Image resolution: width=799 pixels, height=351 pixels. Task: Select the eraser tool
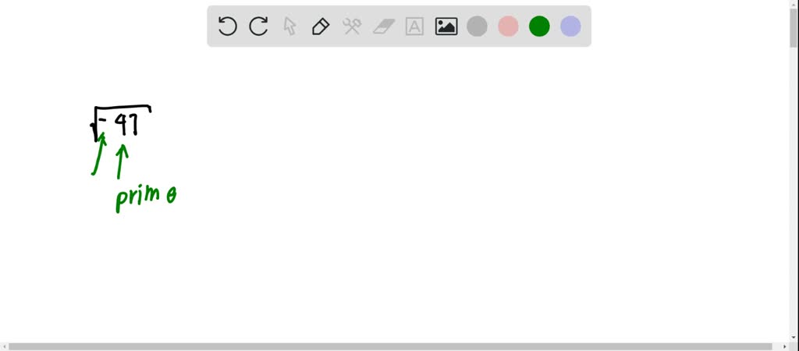[x=384, y=27]
